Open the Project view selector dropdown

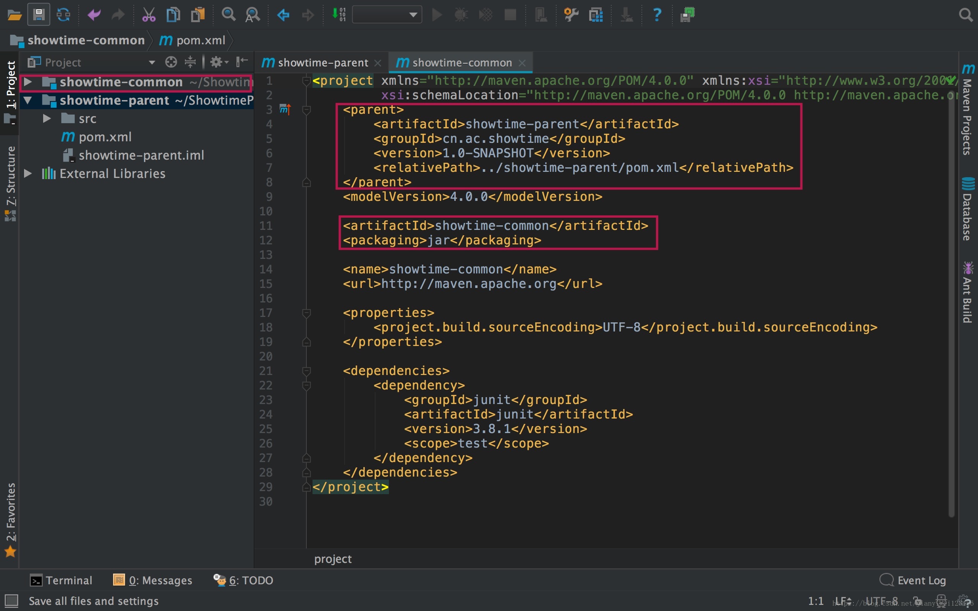(x=152, y=62)
